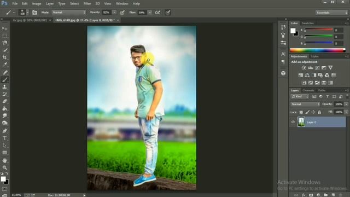Click foreground color swatch in toolbox
350x197 pixels.
point(3,179)
